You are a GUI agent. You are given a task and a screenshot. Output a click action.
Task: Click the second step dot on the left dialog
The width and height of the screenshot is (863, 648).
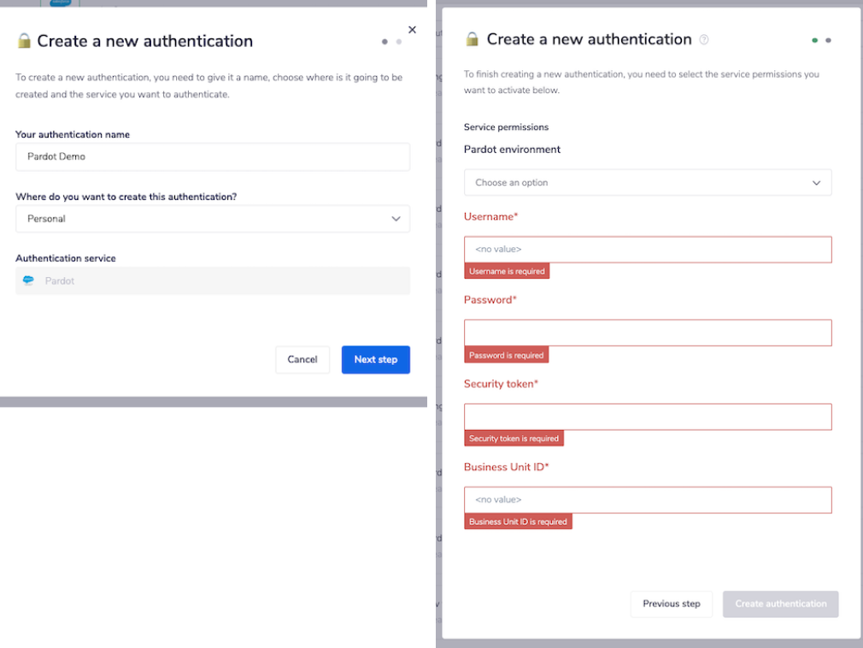(x=398, y=40)
